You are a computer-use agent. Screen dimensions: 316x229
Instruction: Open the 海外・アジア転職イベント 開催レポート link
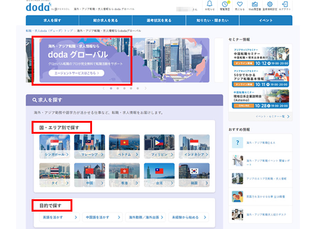(x=268, y=163)
